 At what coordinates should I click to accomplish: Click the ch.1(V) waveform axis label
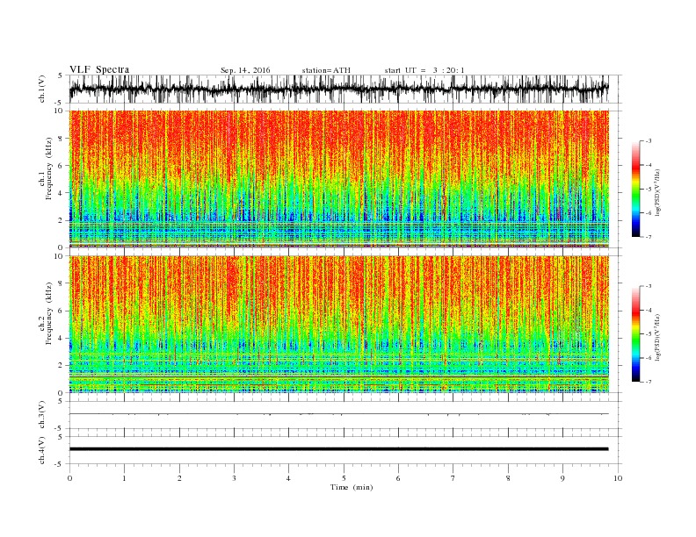[42, 89]
